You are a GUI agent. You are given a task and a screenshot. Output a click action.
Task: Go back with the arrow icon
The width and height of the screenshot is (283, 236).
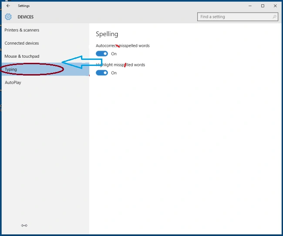[x=8, y=6]
